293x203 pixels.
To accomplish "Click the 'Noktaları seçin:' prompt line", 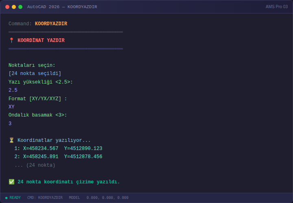I will coord(32,65).
